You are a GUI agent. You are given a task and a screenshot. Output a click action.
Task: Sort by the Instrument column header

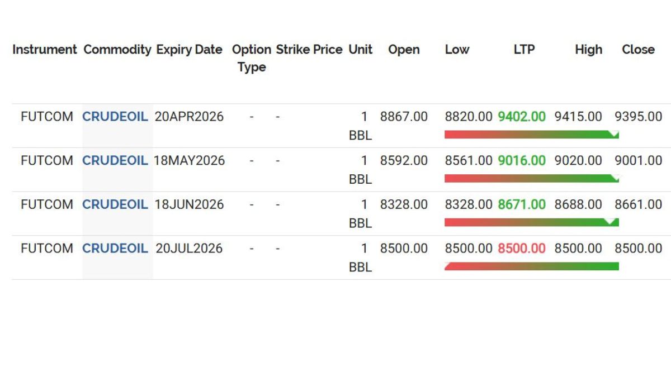pyautogui.click(x=45, y=50)
